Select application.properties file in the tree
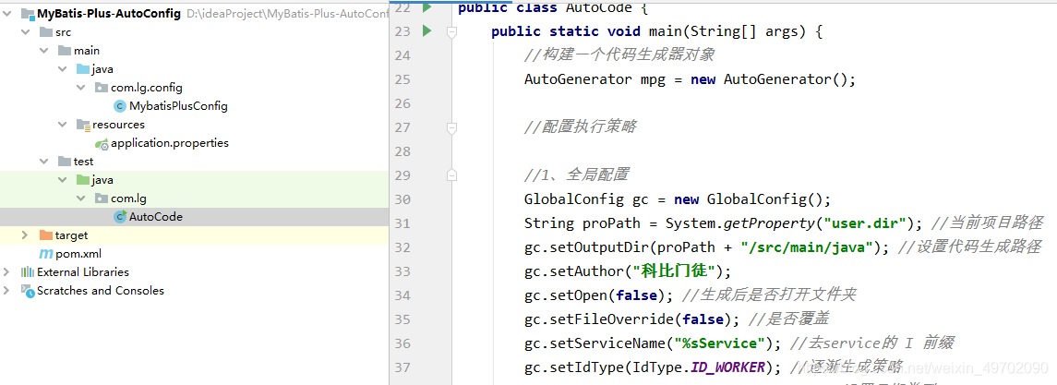This screenshot has width=1057, height=385. (170, 143)
